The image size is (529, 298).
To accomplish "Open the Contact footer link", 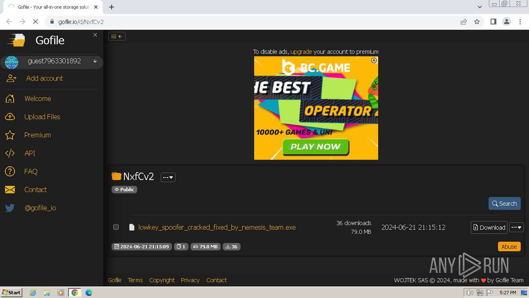I will tap(217, 280).
